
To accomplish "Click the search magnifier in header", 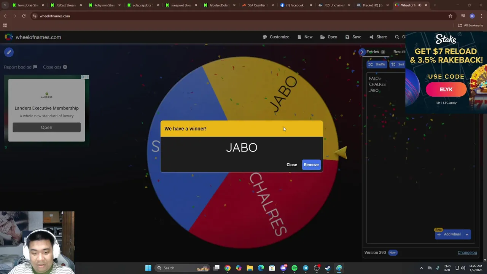I will click(x=397, y=37).
